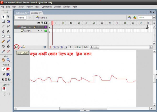This screenshot has height=112, width=157.
Task: Click the Center Frame icon
Action: [50, 47]
